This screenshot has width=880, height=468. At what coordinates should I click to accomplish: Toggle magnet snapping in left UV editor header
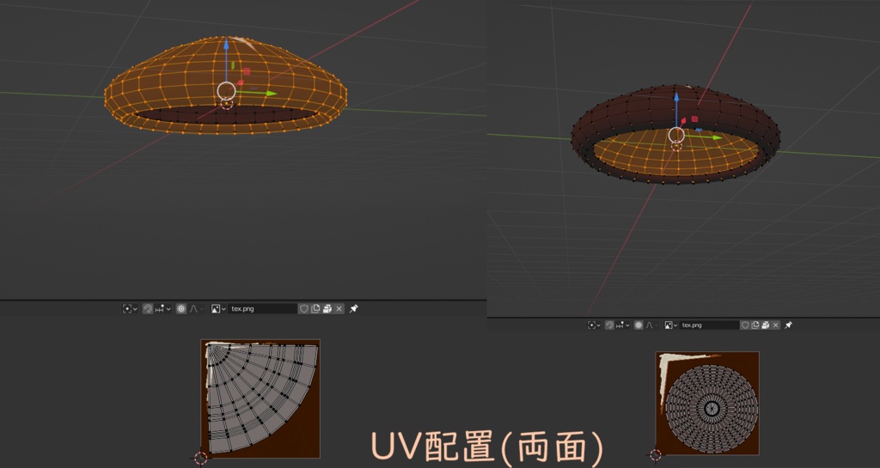148,309
